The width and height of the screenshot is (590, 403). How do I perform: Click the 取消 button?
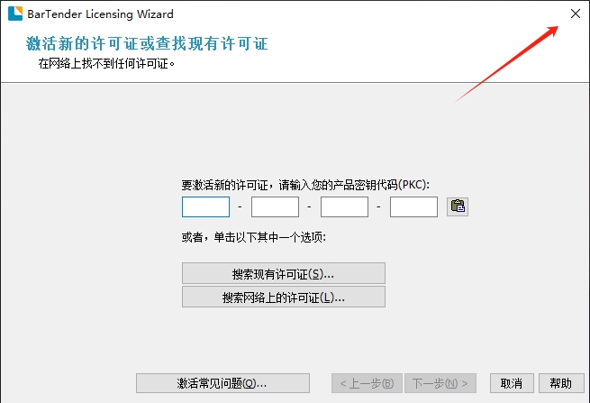point(512,383)
